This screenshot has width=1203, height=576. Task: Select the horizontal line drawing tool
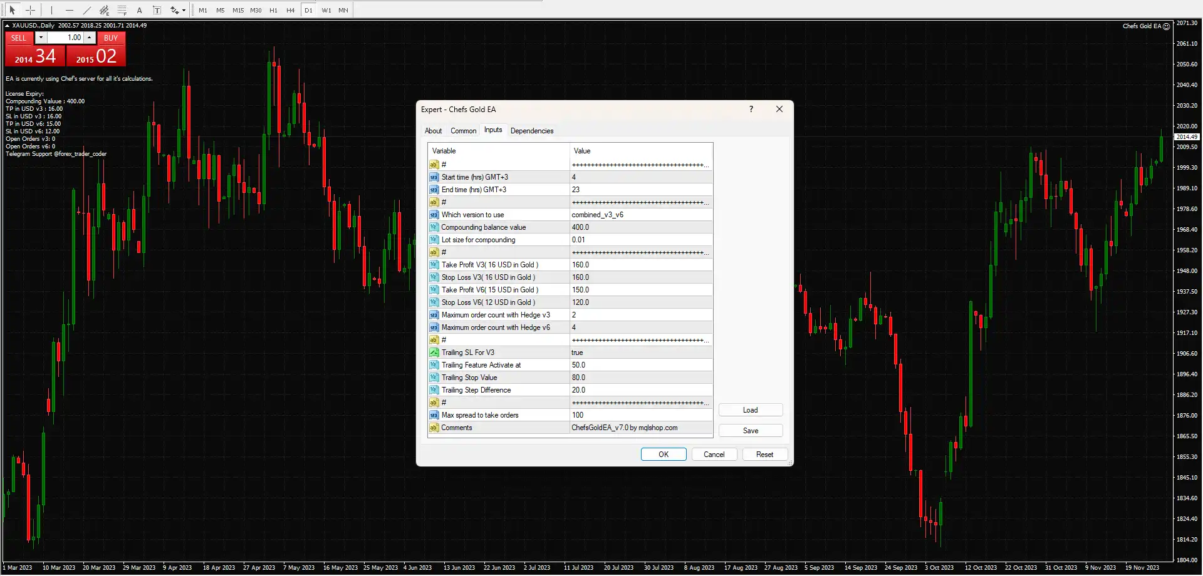click(70, 10)
